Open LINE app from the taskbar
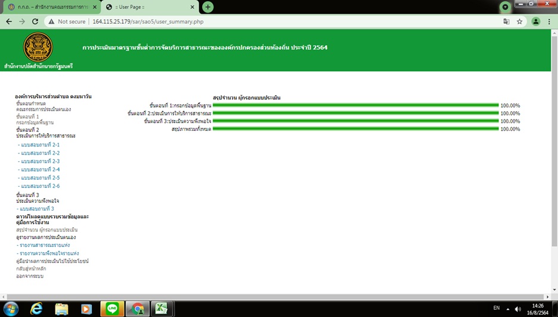The height and width of the screenshot is (317, 558). coord(111,308)
